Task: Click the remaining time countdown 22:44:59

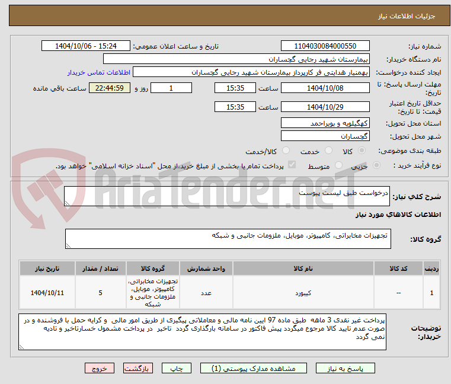Action: [x=110, y=88]
